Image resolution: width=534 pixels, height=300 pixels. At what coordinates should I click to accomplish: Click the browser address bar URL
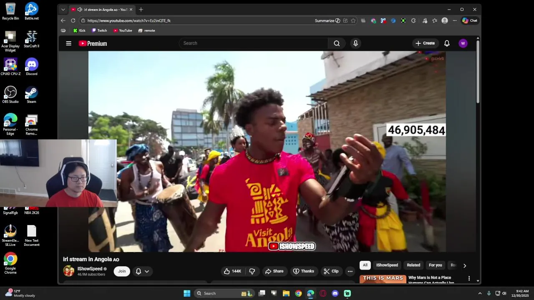pos(129,20)
